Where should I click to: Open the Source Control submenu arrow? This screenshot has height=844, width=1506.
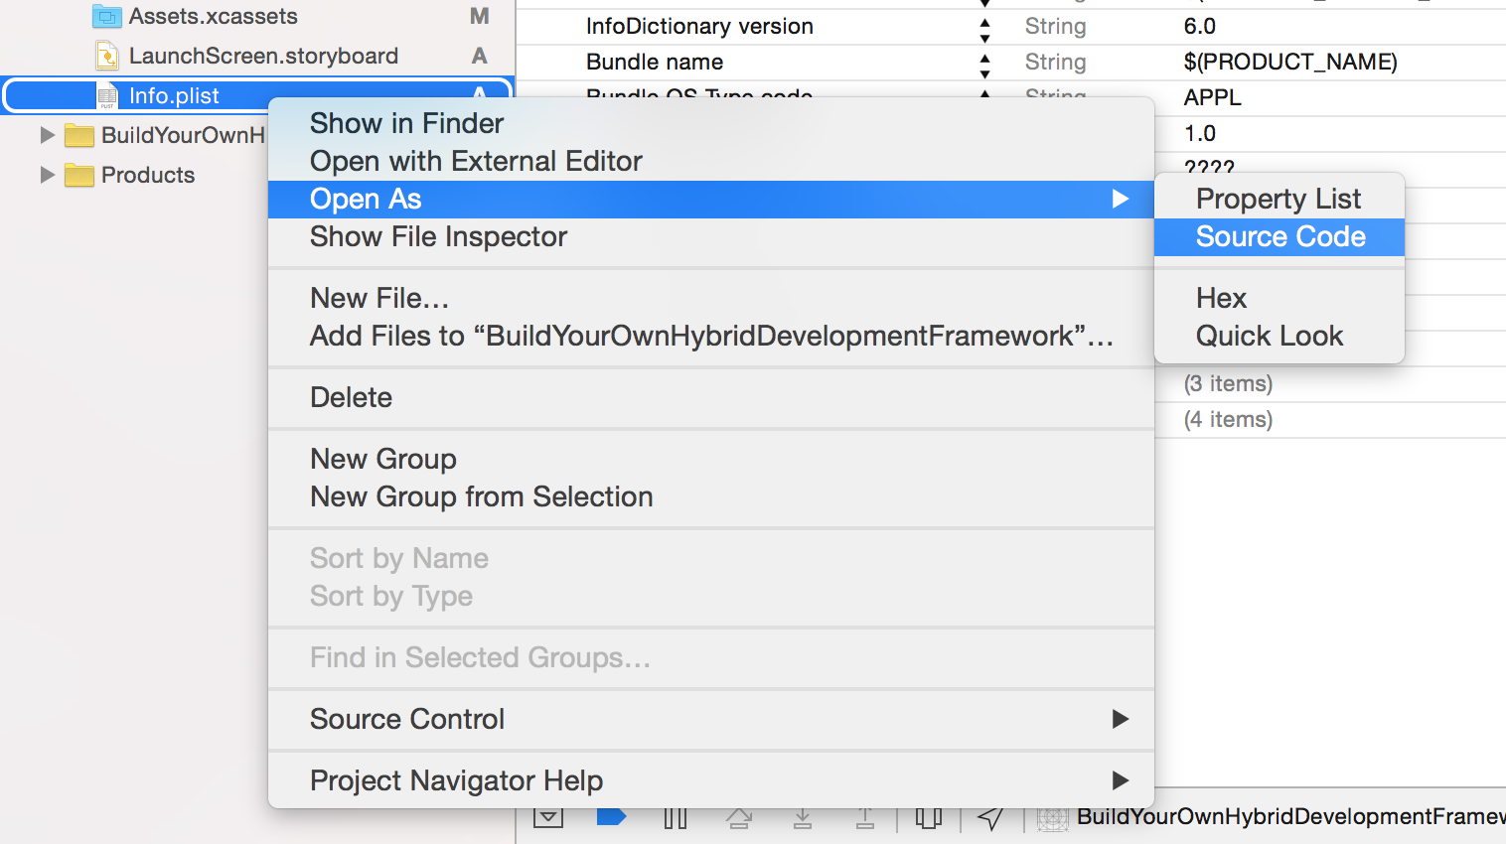1121,719
